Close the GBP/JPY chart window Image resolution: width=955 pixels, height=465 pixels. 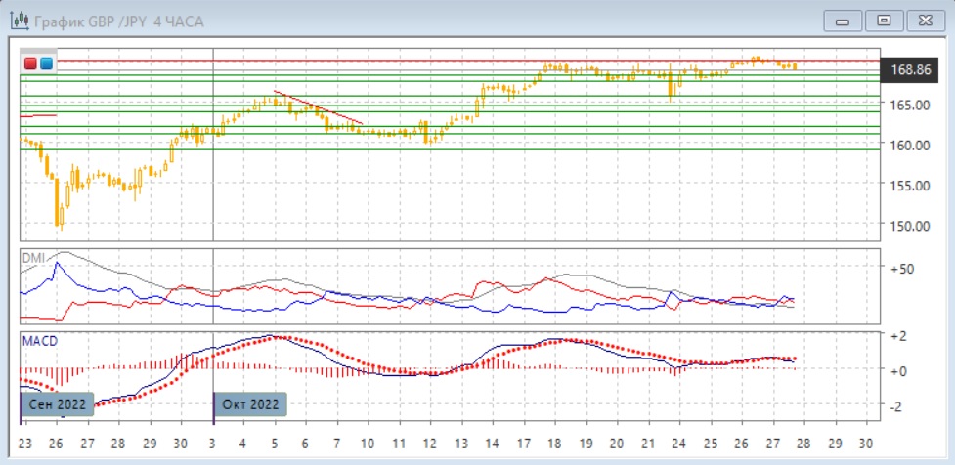tap(925, 21)
